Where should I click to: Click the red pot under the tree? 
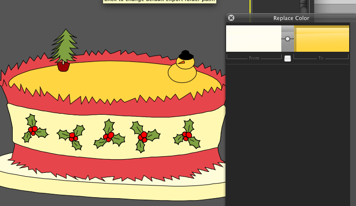coord(63,66)
